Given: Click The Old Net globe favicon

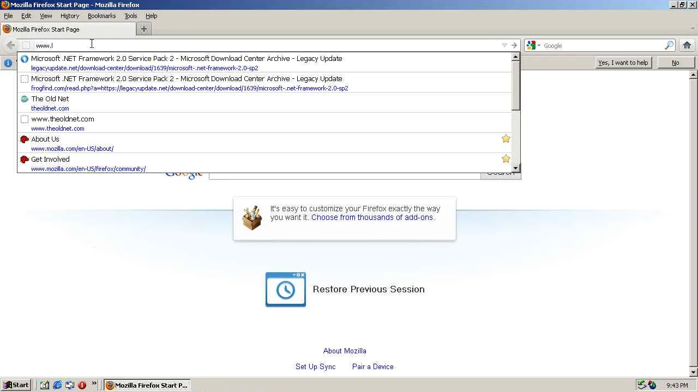Looking at the screenshot, I should [25, 99].
